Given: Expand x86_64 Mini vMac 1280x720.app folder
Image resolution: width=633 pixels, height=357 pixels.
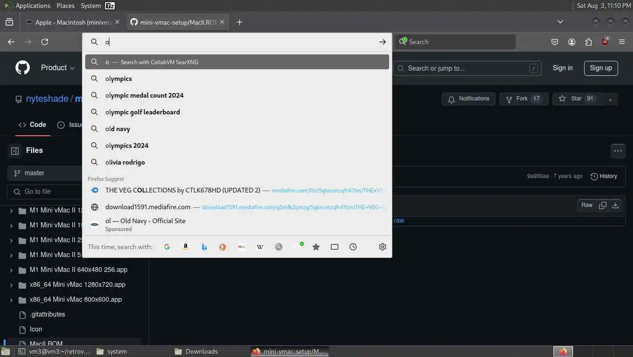Looking at the screenshot, I should 11,284.
